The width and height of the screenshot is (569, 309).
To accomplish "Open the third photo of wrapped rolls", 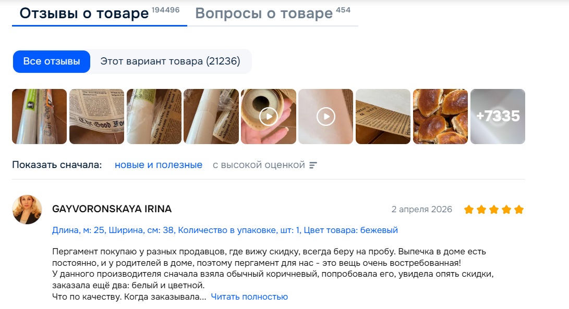I will (x=154, y=117).
